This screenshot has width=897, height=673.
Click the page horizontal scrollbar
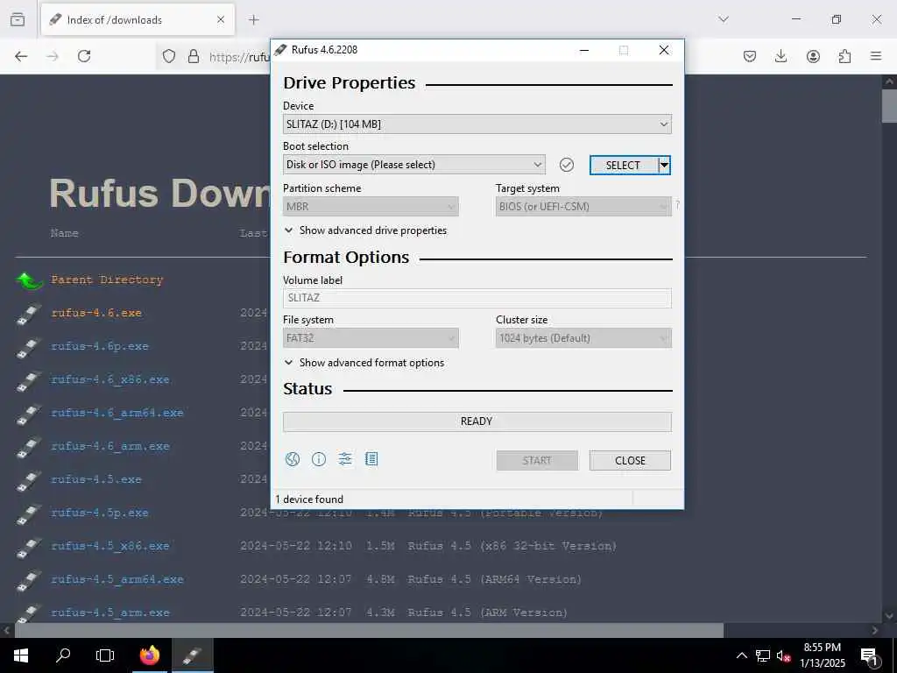369,631
